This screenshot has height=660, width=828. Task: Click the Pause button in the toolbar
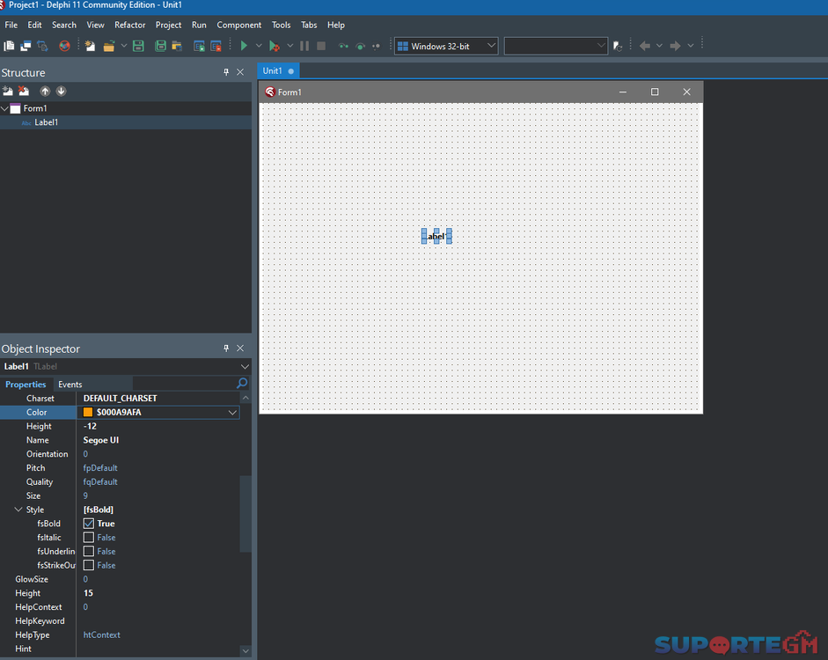click(304, 46)
